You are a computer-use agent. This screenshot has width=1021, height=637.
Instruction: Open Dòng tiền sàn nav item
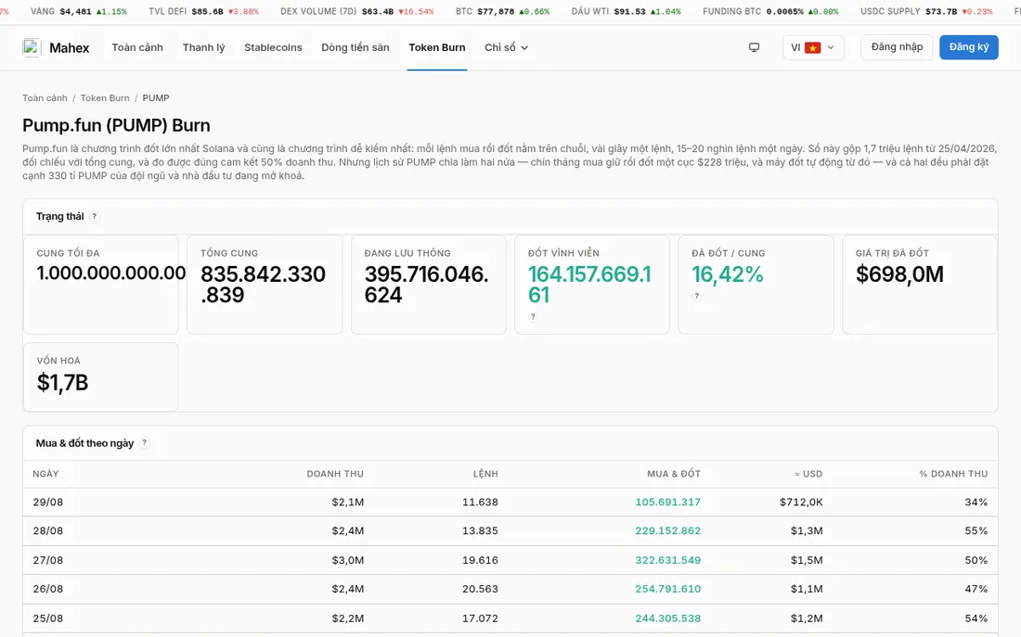[x=355, y=47]
